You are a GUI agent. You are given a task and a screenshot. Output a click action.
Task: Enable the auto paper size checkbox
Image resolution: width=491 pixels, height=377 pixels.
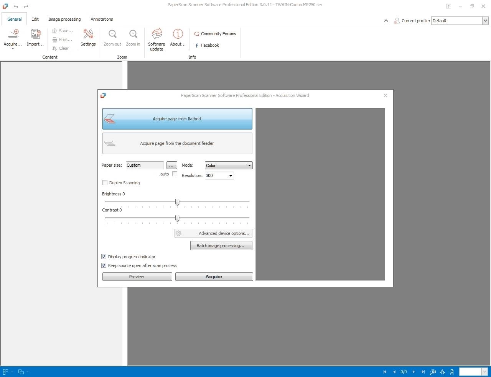[175, 174]
